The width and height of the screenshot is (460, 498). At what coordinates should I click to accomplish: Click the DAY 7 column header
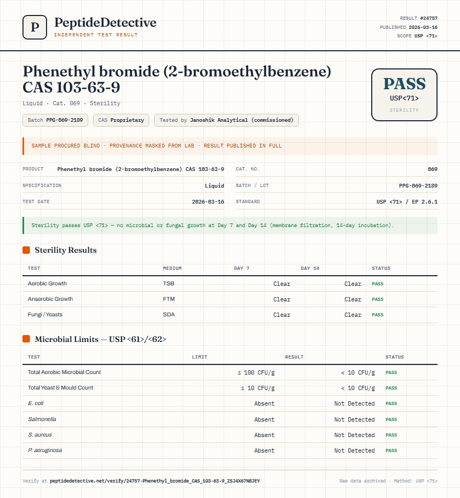click(x=242, y=268)
